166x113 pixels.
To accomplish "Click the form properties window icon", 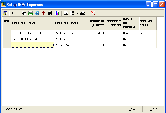I will (5, 13).
